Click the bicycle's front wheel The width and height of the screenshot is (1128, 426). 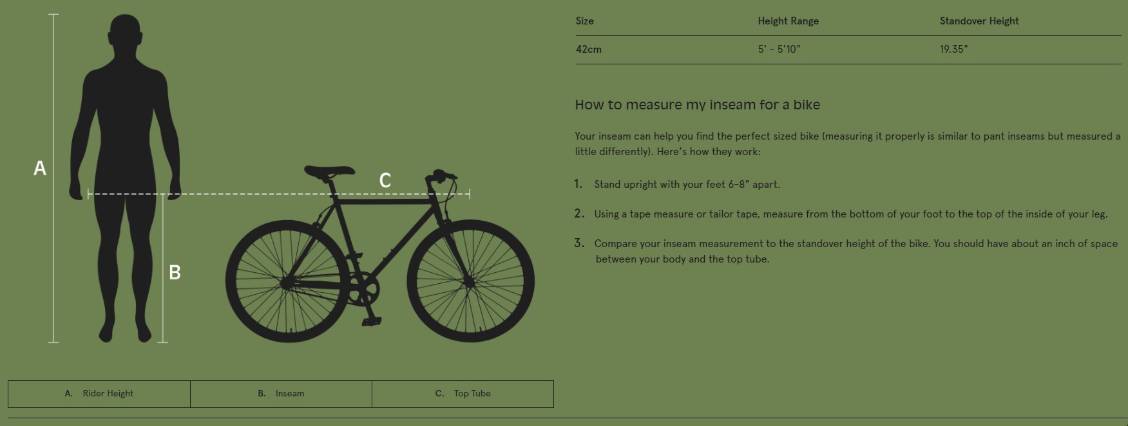pos(470,281)
